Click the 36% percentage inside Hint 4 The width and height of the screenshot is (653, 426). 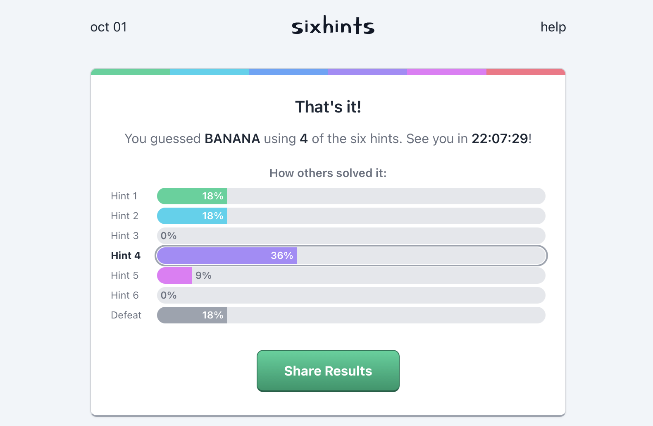pyautogui.click(x=281, y=256)
